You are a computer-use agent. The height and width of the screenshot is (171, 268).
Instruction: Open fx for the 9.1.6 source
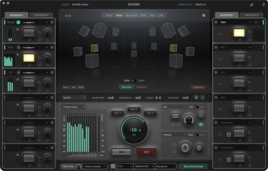click(39, 57)
